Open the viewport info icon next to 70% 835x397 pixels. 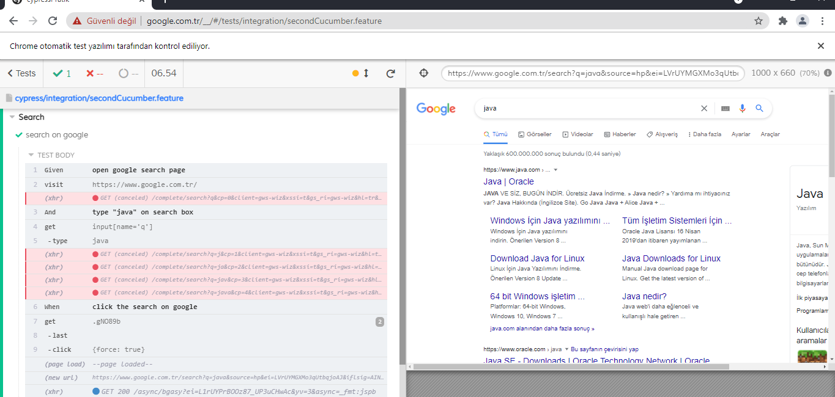828,73
